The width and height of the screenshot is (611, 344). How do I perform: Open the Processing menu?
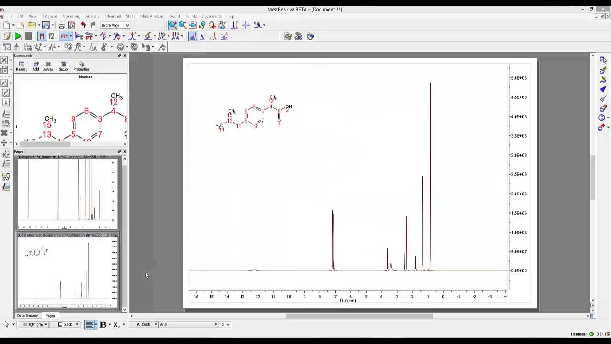(71, 16)
